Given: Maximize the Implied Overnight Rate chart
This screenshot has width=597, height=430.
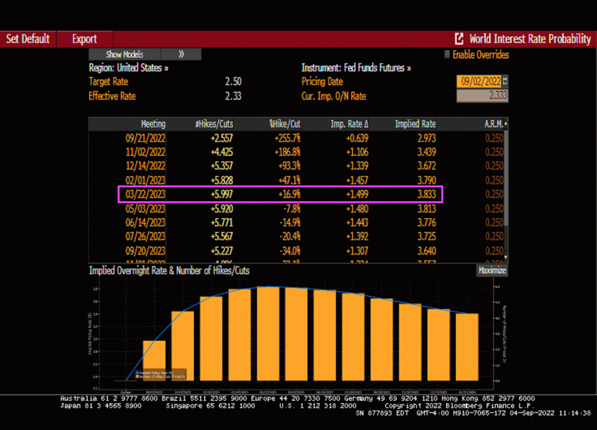Looking at the screenshot, I should (x=492, y=271).
